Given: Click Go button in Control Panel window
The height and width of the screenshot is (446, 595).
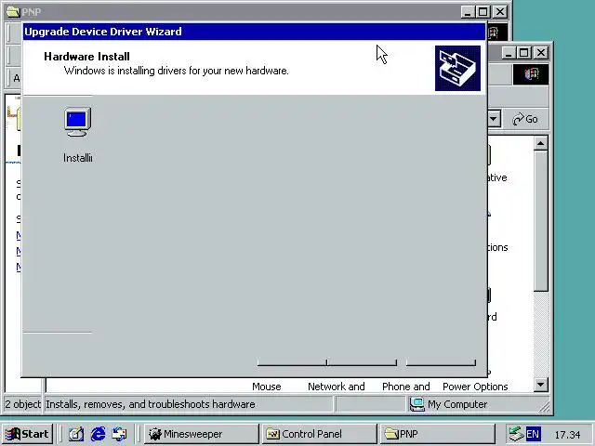Looking at the screenshot, I should (525, 119).
